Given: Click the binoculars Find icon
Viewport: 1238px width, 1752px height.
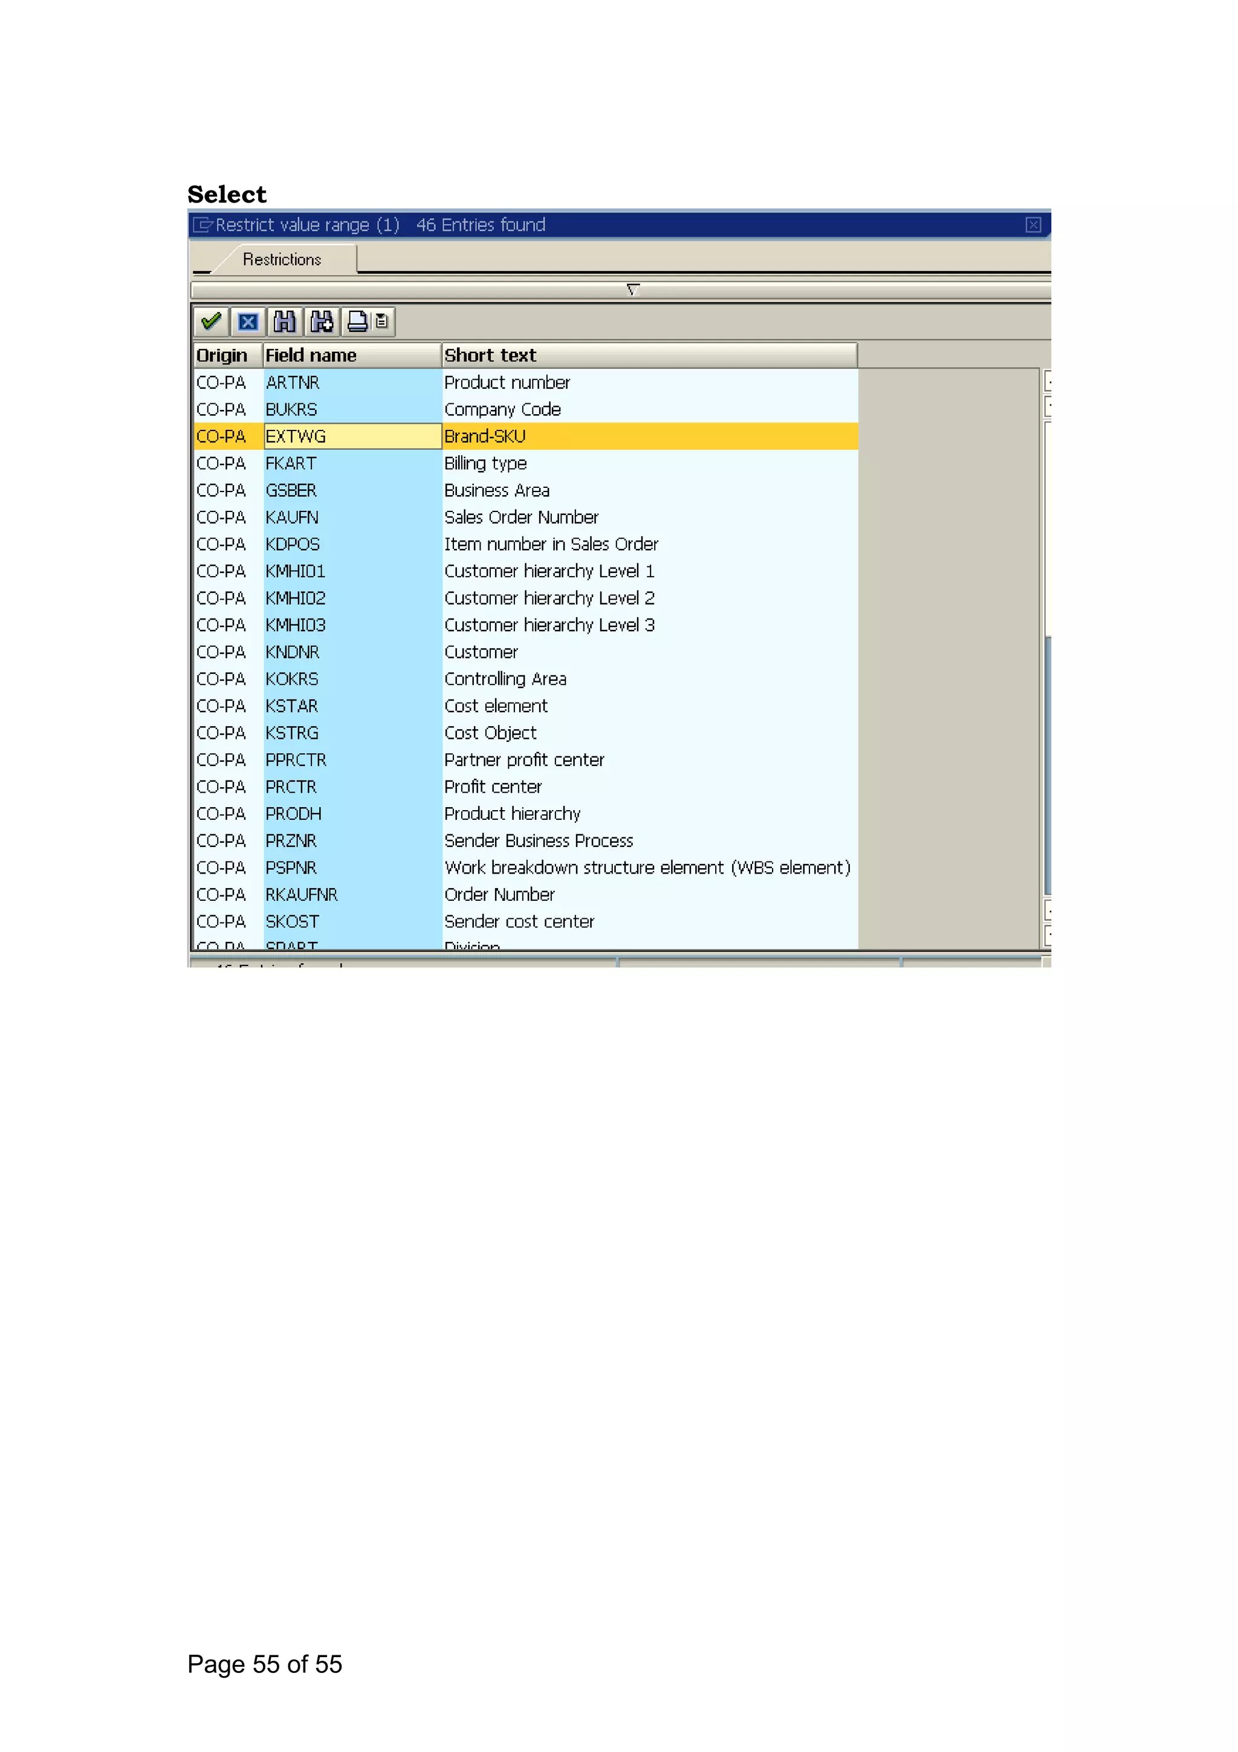Looking at the screenshot, I should (x=285, y=321).
